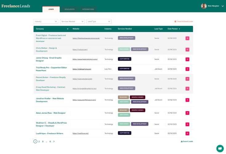Expand the user account menu chevron
226x154 pixels.
coord(223,6)
